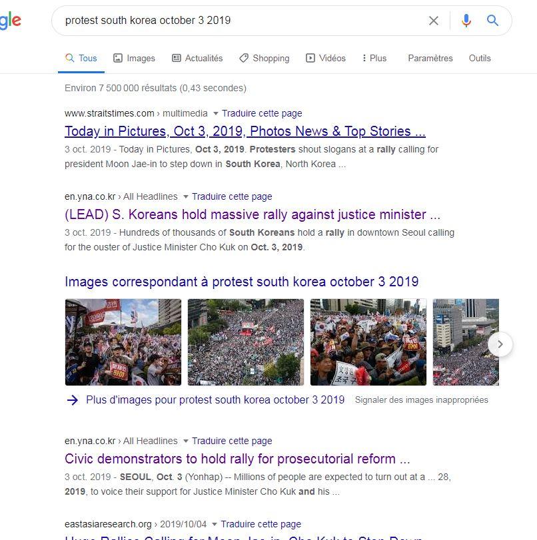The width and height of the screenshot is (537, 540).
Task: Open the Images tab
Action: point(134,58)
